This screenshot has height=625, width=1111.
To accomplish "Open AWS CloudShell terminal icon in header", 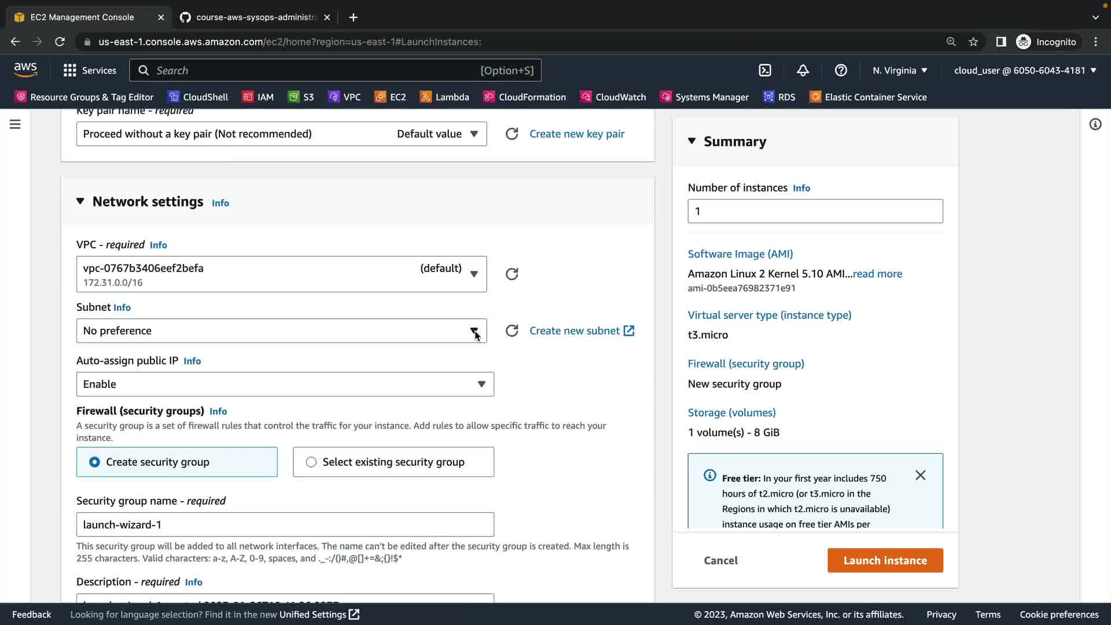I will pos(765,70).
